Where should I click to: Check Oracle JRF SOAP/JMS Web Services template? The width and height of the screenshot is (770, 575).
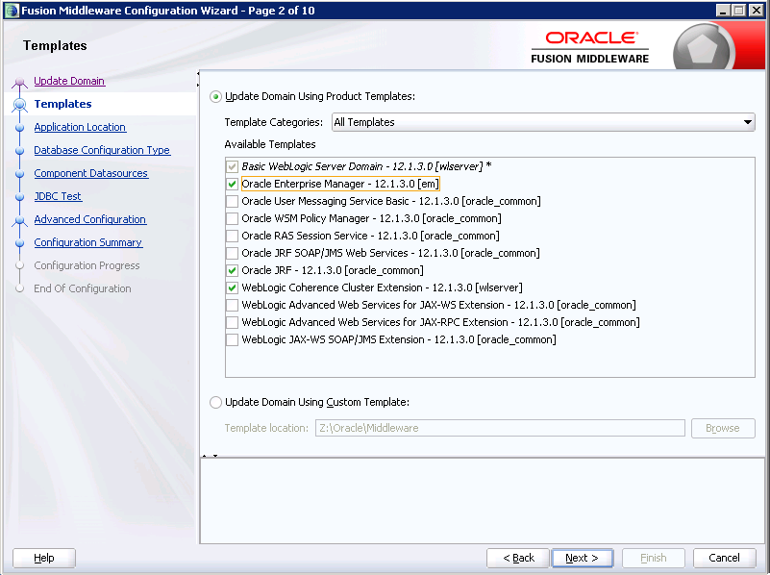(233, 254)
